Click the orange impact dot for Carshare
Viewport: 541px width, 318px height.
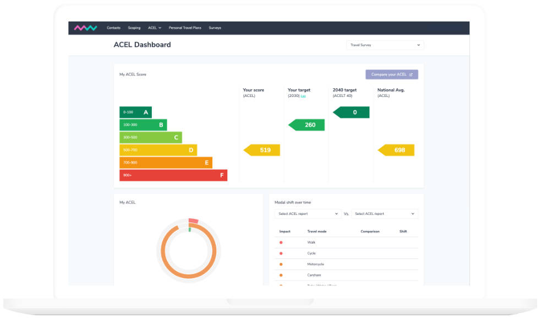(281, 275)
